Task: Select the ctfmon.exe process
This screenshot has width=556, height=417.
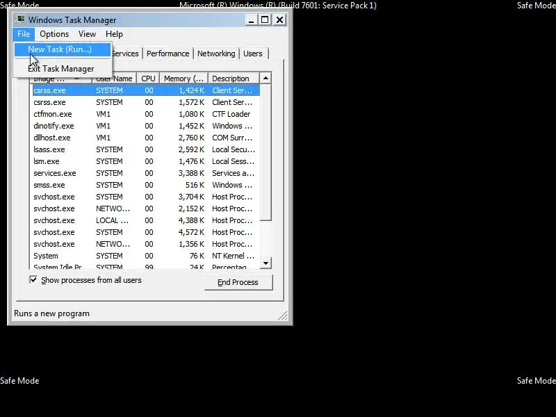Action: pos(146,114)
